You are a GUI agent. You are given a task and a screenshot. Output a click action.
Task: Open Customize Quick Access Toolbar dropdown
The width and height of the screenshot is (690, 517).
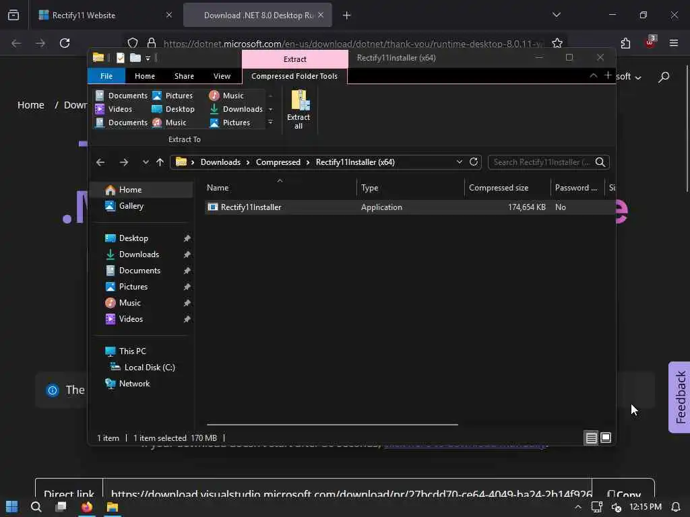point(148,58)
